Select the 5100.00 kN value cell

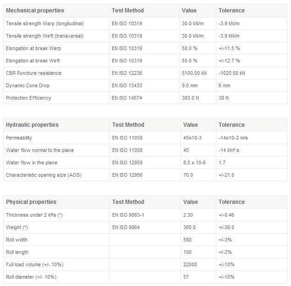pyautogui.click(x=196, y=73)
